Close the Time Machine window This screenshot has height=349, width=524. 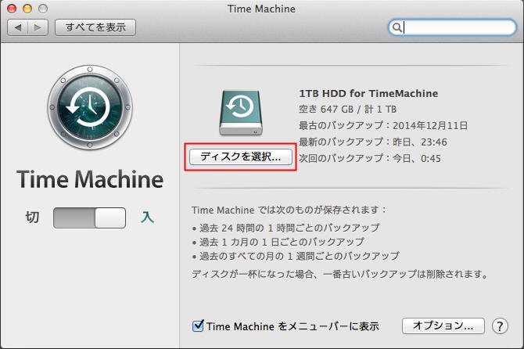[x=12, y=9]
